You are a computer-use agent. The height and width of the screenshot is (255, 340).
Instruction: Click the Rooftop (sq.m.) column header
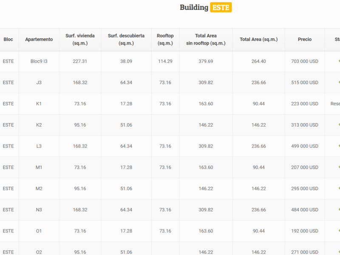click(x=165, y=39)
